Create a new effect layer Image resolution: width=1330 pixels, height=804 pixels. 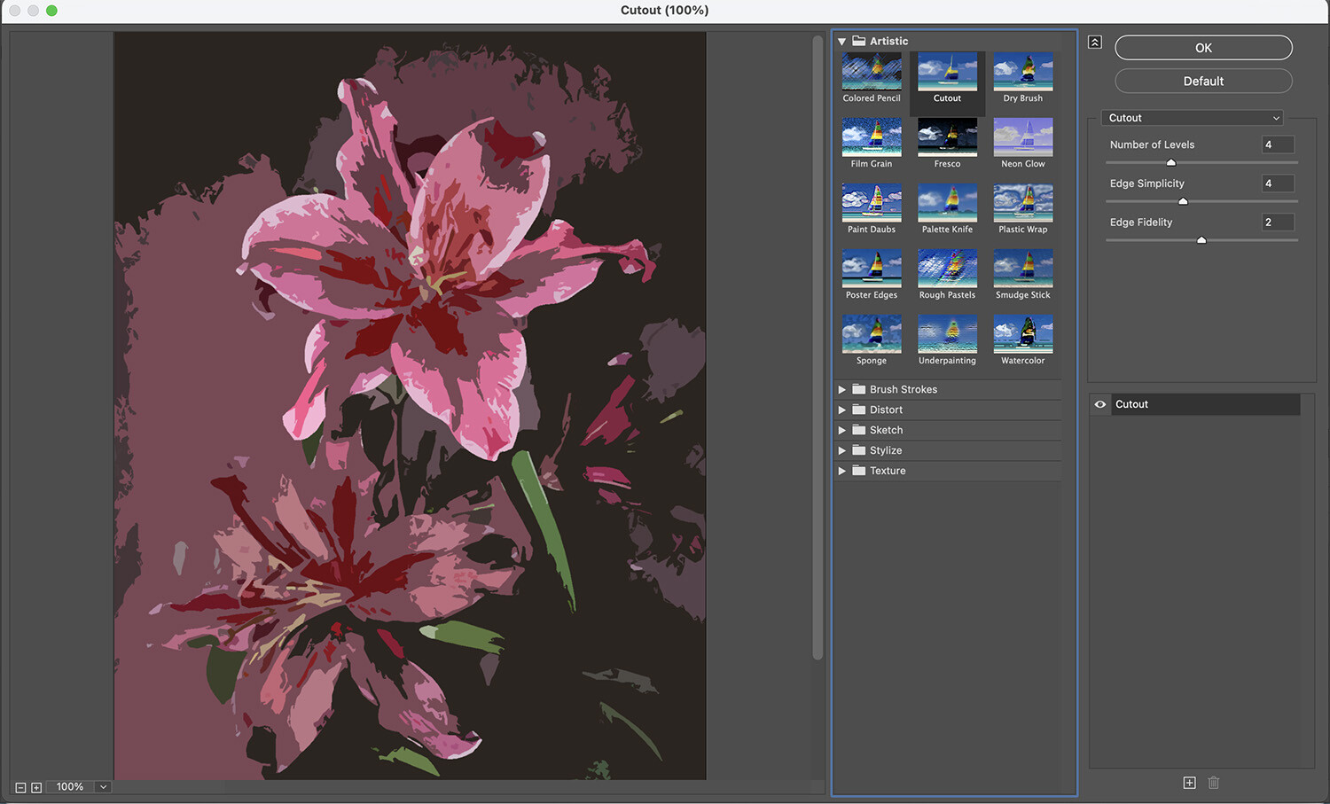click(1189, 783)
